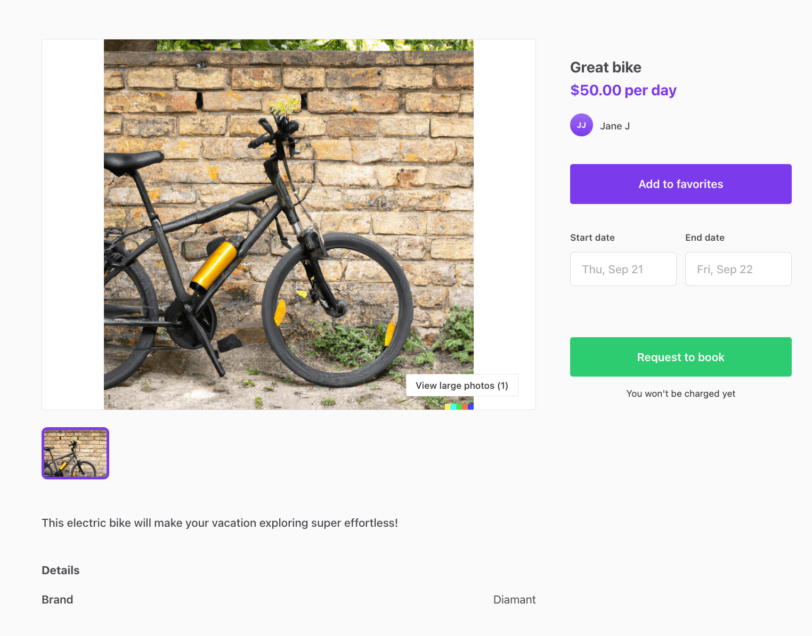Click the Start date label
This screenshot has height=636, width=812.
(592, 238)
